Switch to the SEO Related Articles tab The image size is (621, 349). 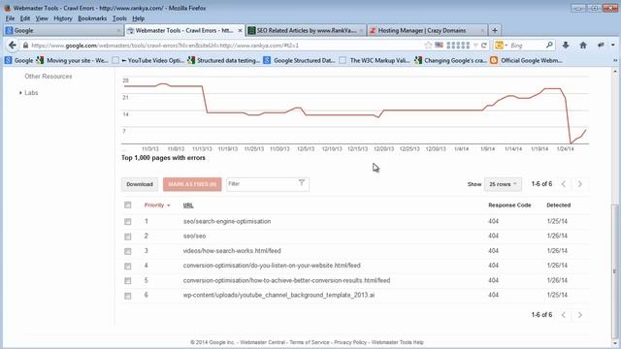306,30
